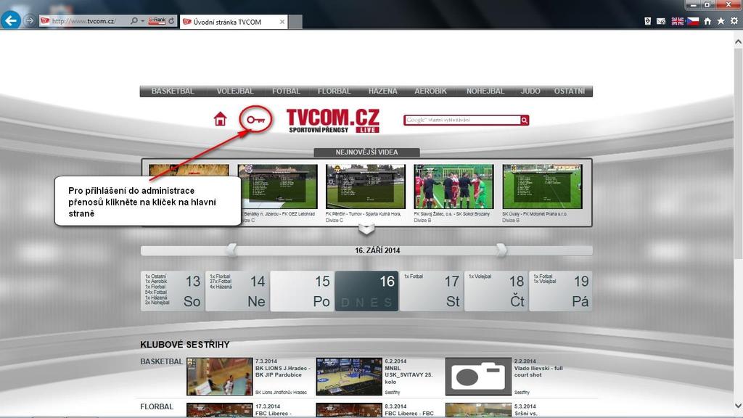Click the BASKETBAL label under club highlights
The width and height of the screenshot is (743, 418).
pos(161,361)
